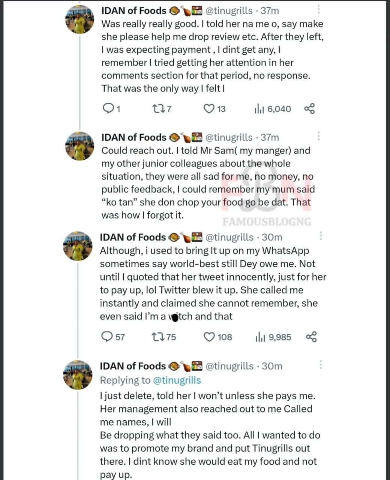Share the tweet with 6,040 views

click(x=309, y=109)
